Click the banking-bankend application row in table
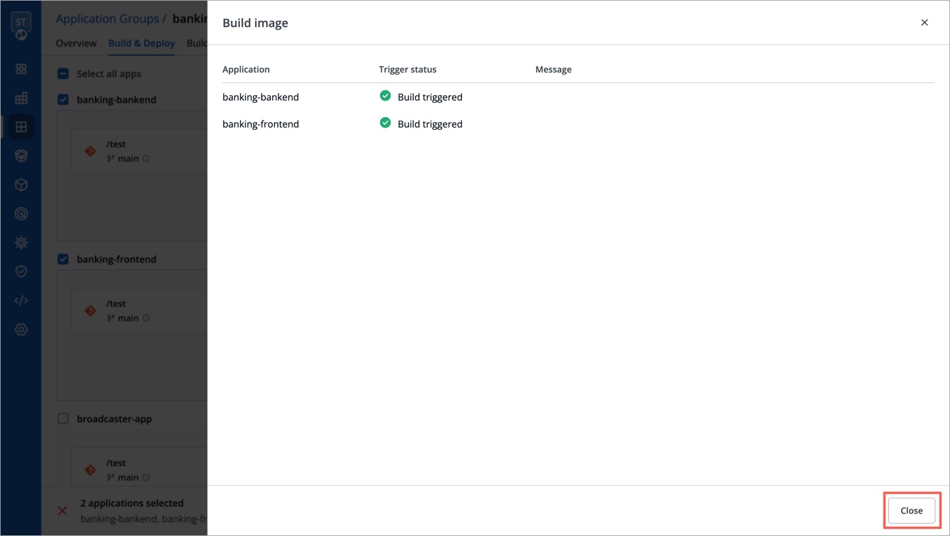 pyautogui.click(x=261, y=97)
